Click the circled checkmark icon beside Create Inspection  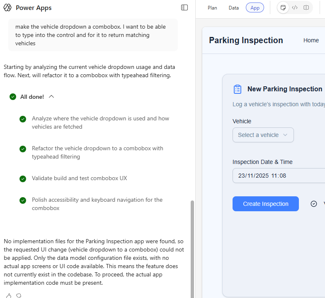point(314,204)
